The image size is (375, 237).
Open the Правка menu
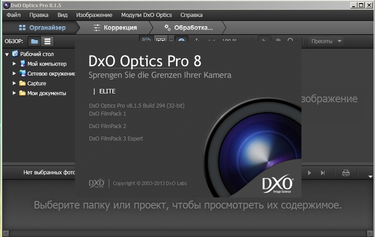[x=39, y=15]
